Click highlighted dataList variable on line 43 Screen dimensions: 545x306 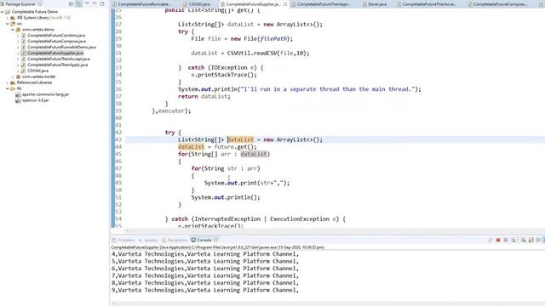[240, 139]
